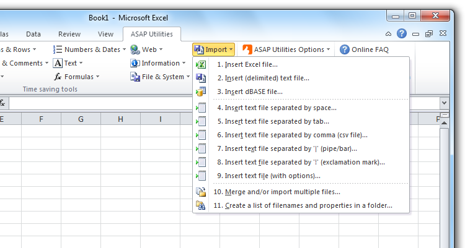Click the vertical split box above the scrollbar
Image resolution: width=465 pixels, height=248 pixels.
coord(445,115)
